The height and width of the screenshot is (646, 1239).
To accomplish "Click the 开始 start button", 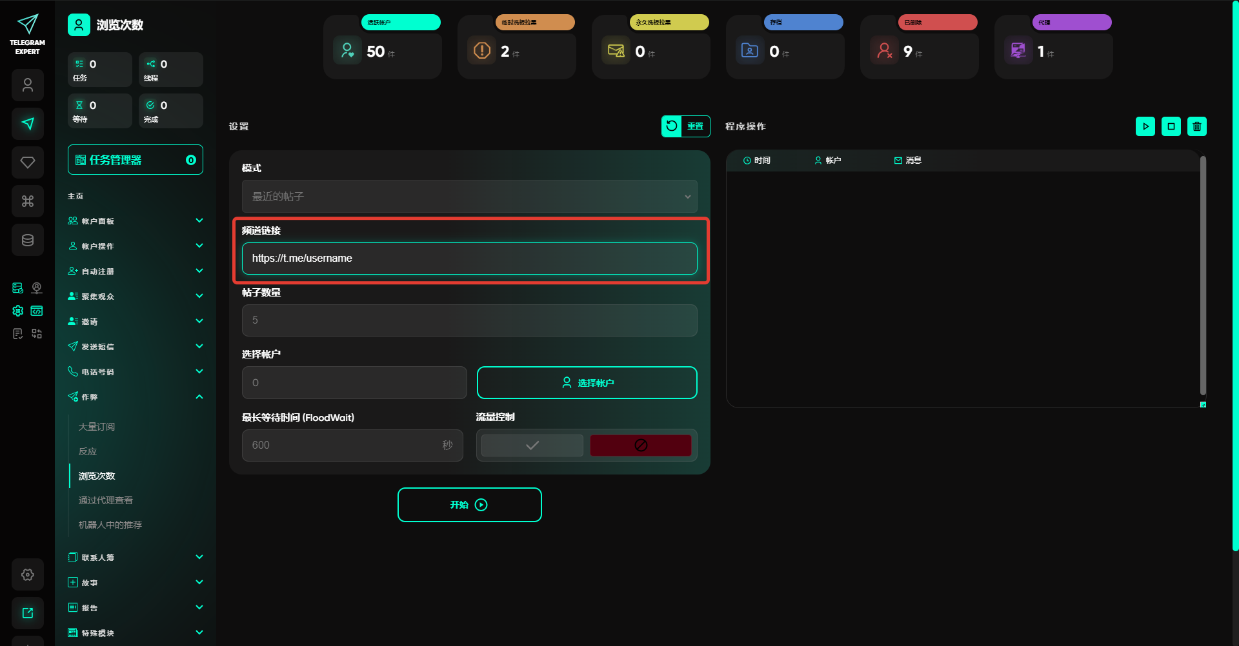I will click(x=469, y=505).
